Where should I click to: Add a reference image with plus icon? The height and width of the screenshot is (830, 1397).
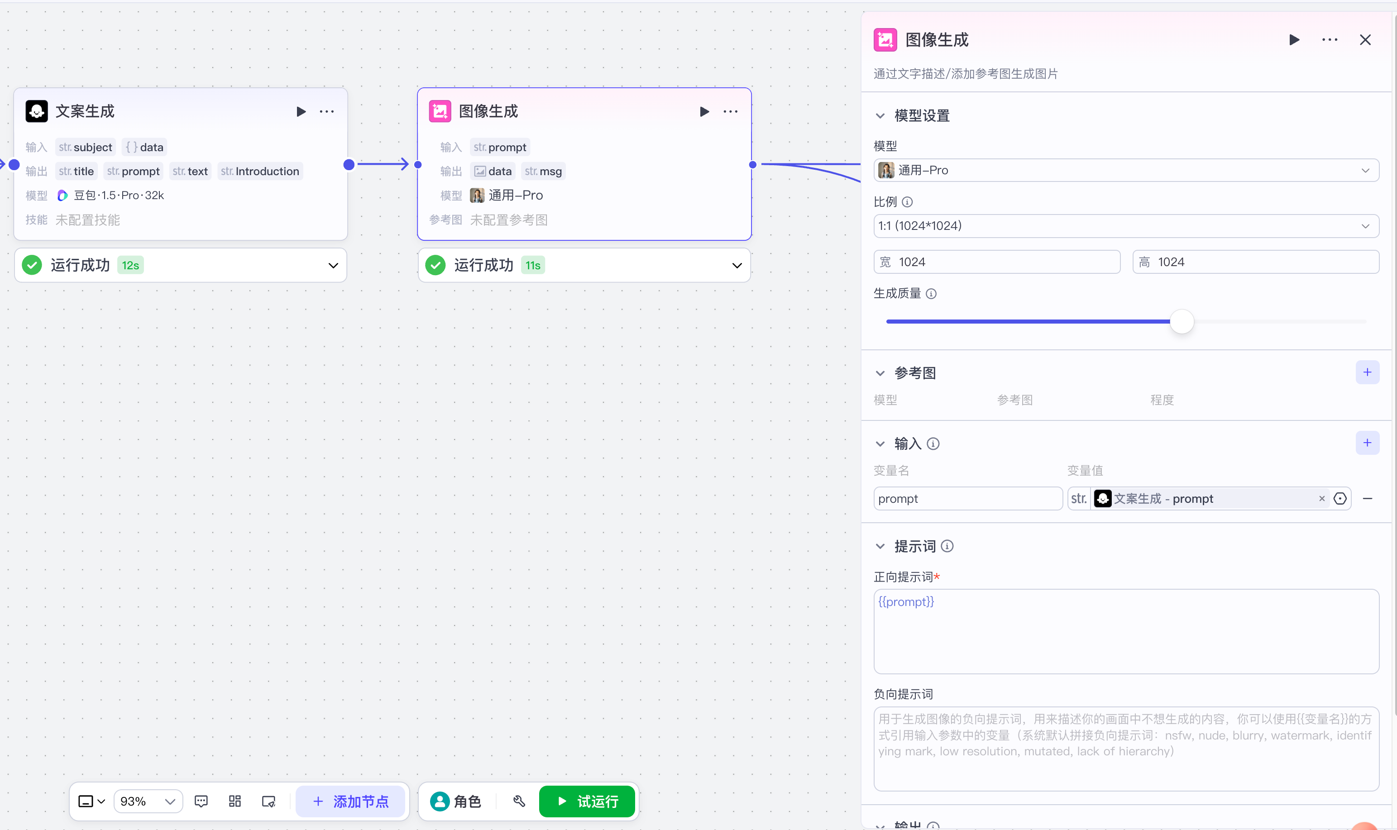(x=1367, y=372)
